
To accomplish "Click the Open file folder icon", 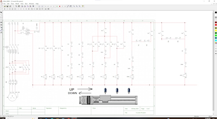I will tap(5, 6).
